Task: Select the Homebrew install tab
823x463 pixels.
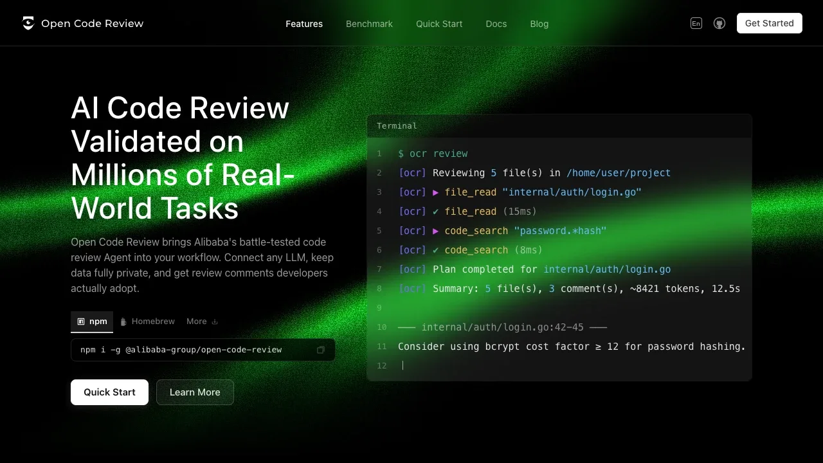Action: [x=147, y=322]
